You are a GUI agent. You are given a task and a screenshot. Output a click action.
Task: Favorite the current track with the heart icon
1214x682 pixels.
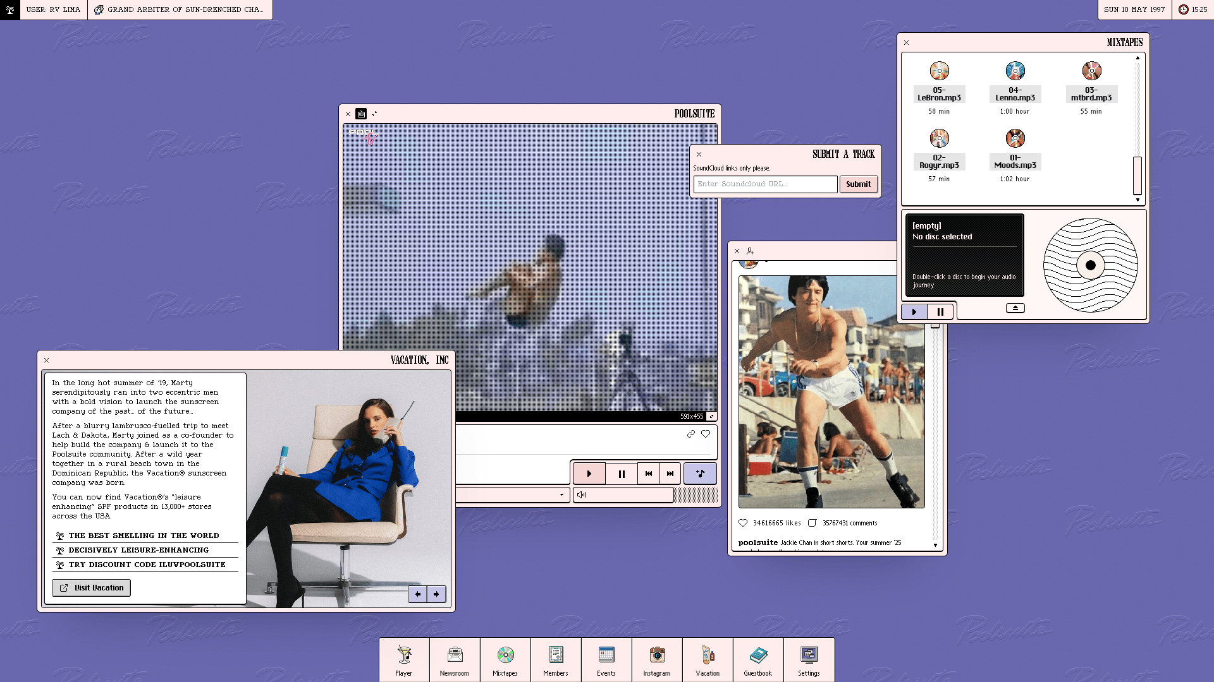(706, 434)
